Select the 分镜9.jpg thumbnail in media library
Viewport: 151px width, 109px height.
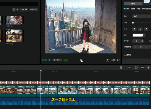(14, 20)
